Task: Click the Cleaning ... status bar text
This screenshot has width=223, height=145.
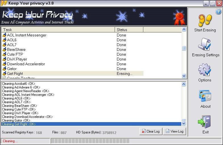Action: point(10,141)
